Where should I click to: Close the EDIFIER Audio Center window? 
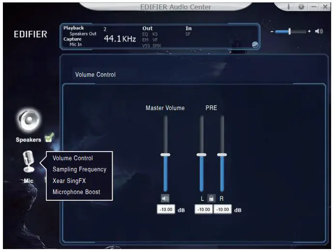325,7
